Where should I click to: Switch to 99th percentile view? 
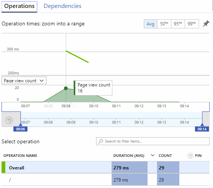tap(192, 24)
